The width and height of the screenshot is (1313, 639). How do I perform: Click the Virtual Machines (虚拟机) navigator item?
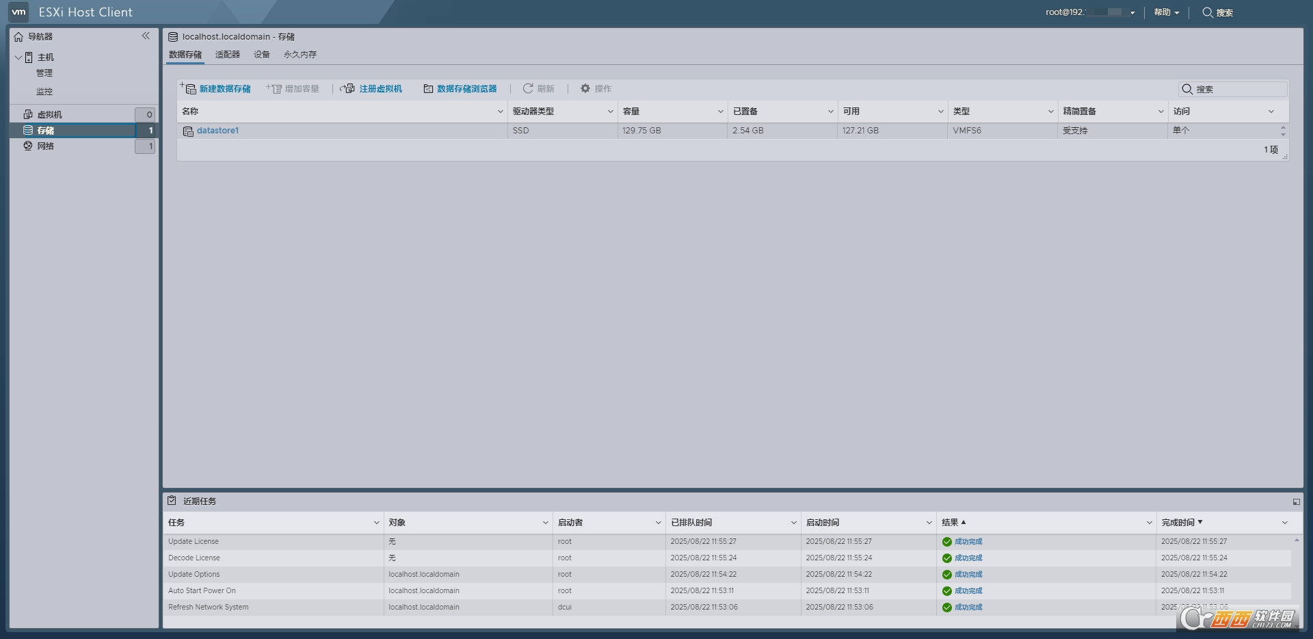[x=49, y=114]
